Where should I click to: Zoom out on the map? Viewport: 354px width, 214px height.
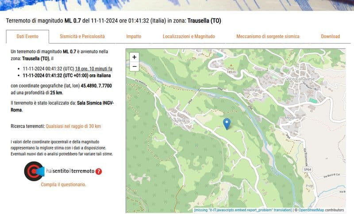135,67
